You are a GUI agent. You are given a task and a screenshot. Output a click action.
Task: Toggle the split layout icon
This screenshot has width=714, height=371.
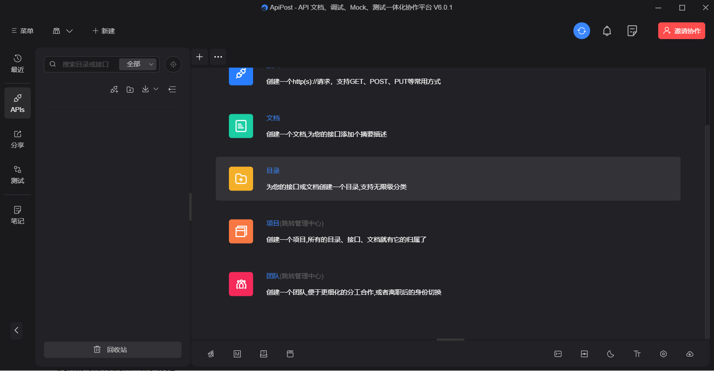(x=584, y=354)
